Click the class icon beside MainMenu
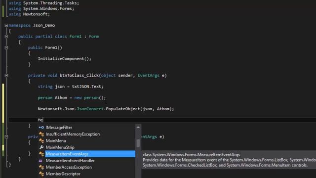This screenshot has height=178, width=316. (x=41, y=141)
